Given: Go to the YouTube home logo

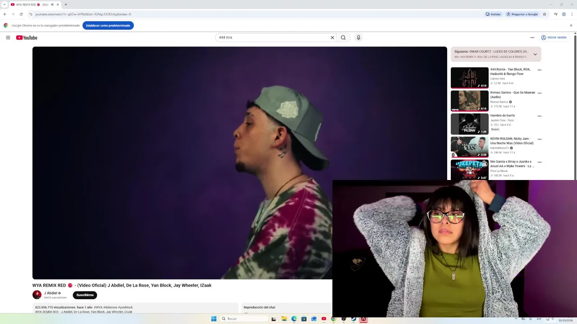Looking at the screenshot, I should coord(27,38).
